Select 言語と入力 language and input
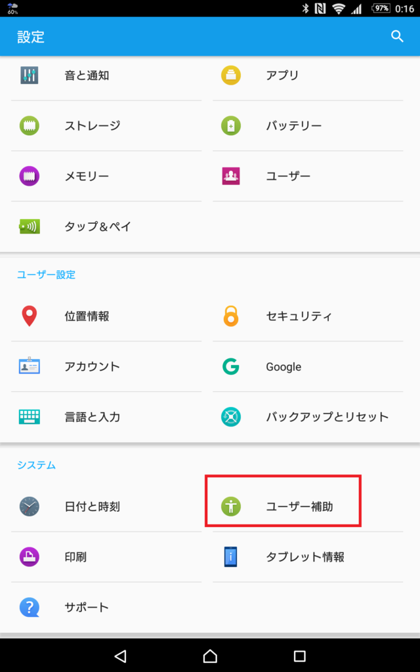Viewport: 420px width, 672px height. (92, 417)
